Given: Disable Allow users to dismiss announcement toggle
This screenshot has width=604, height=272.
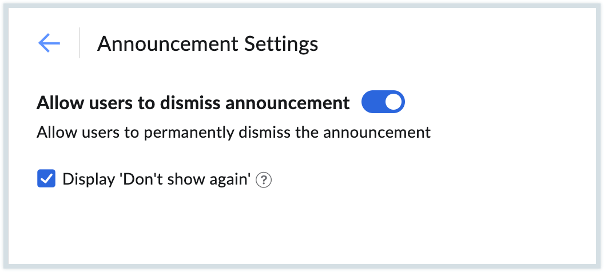Looking at the screenshot, I should click(383, 102).
